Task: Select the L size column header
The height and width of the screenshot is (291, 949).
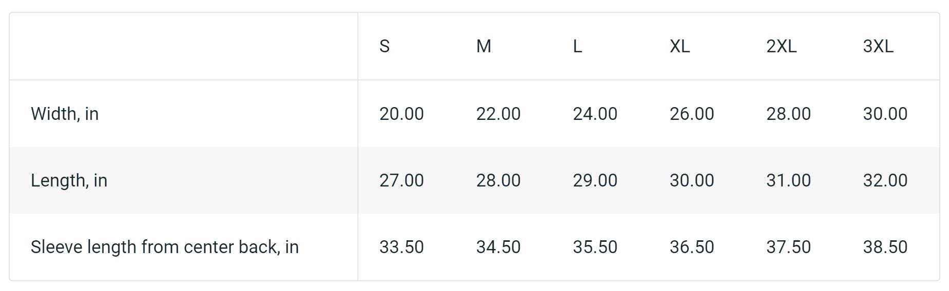Action: (578, 46)
